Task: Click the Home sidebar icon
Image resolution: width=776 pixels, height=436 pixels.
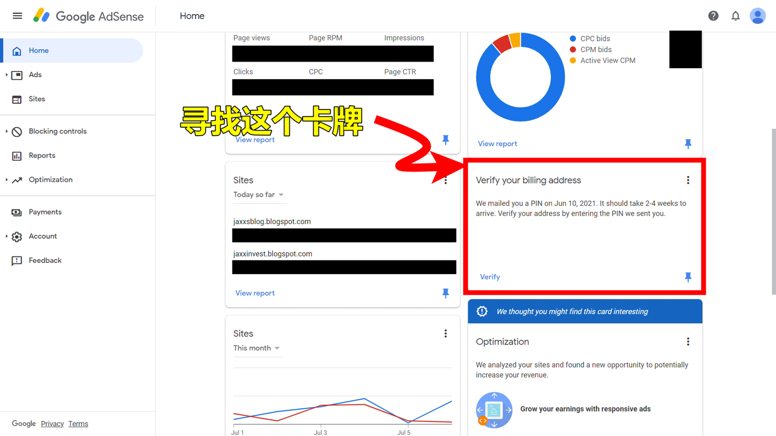Action: click(x=17, y=50)
